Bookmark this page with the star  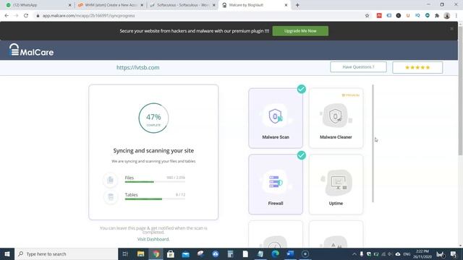click(367, 16)
